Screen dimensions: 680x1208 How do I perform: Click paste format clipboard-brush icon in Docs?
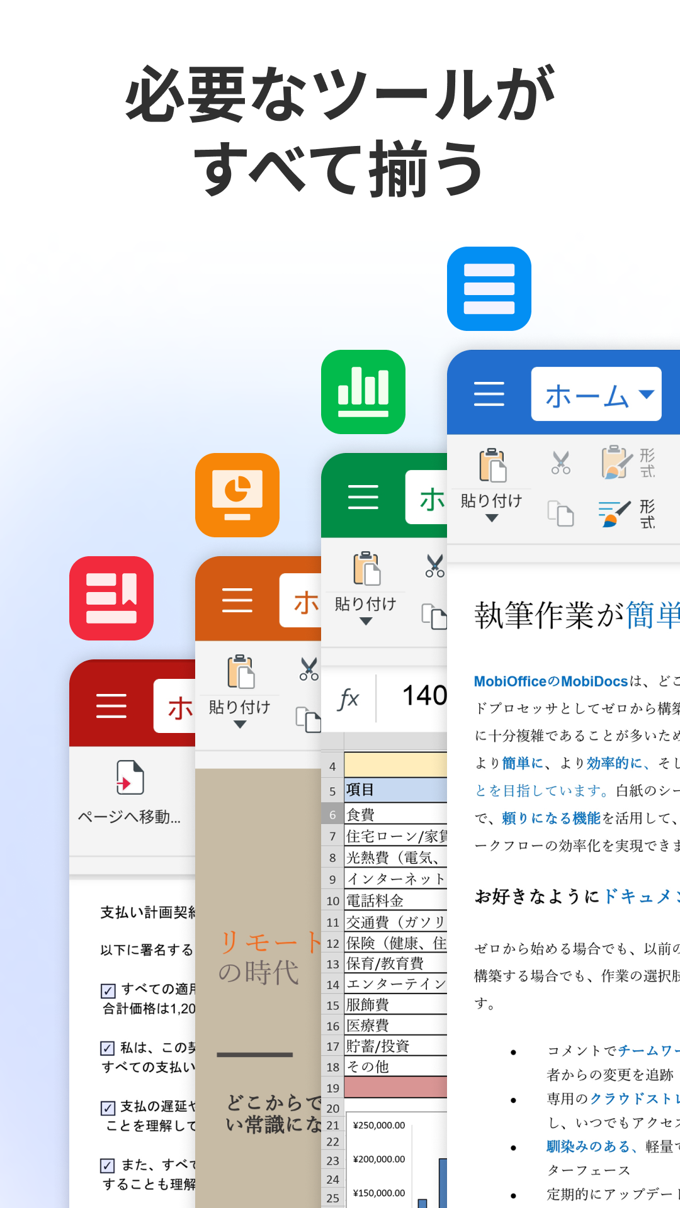pyautogui.click(x=617, y=462)
